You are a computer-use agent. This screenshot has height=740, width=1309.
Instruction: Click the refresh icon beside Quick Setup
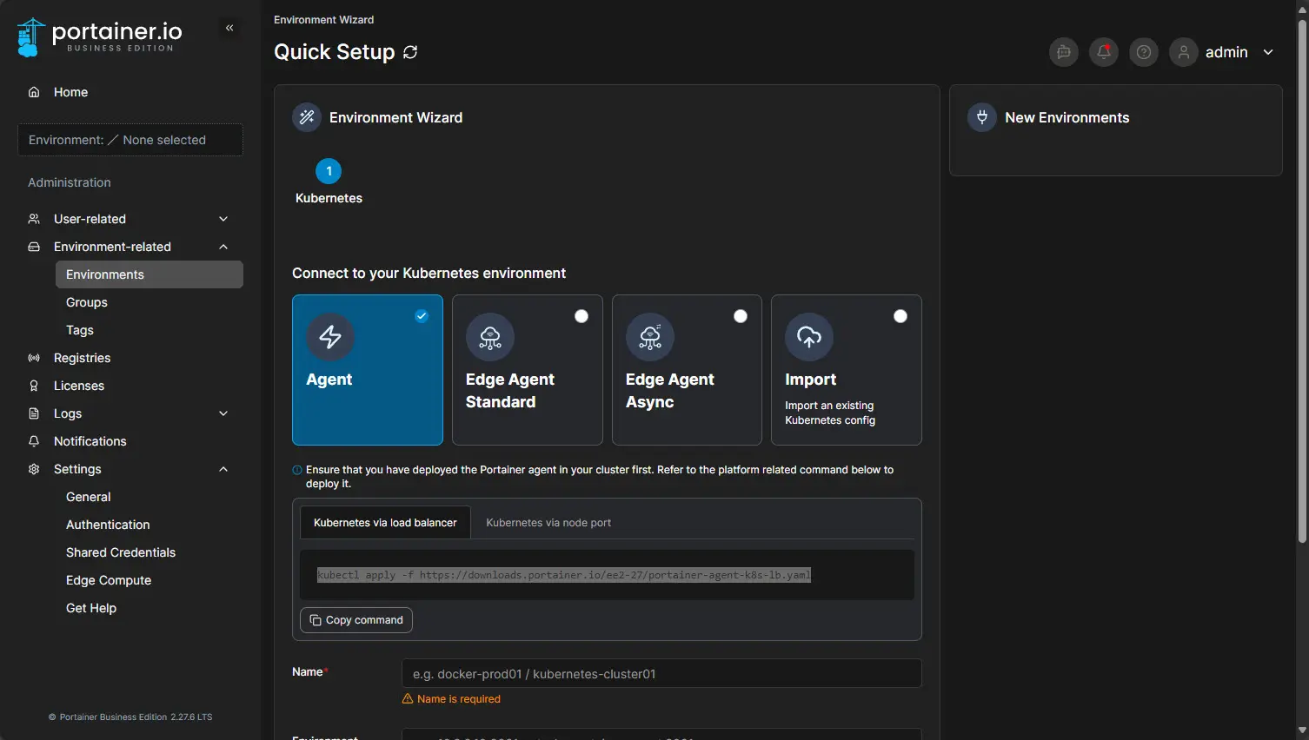(x=410, y=52)
